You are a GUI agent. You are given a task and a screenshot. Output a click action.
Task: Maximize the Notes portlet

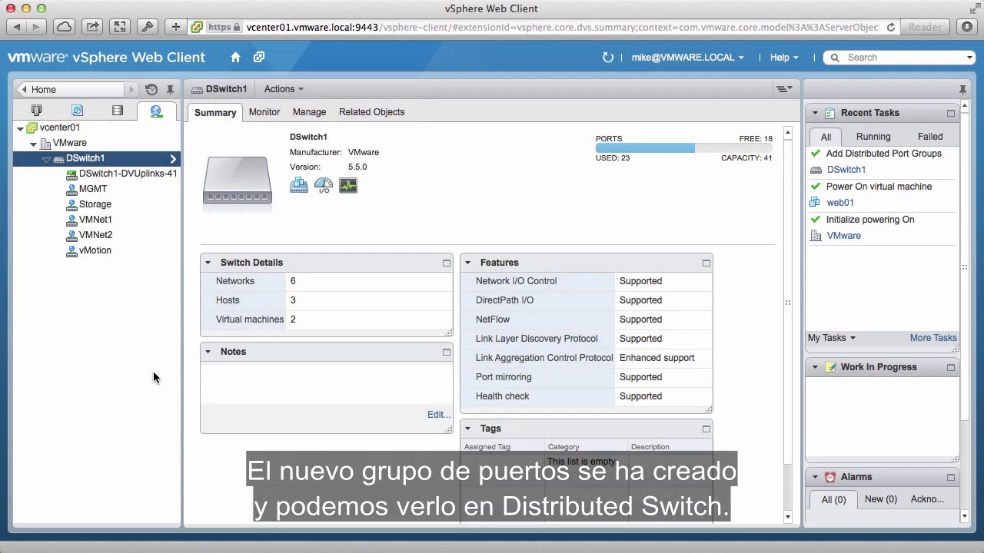(x=447, y=352)
